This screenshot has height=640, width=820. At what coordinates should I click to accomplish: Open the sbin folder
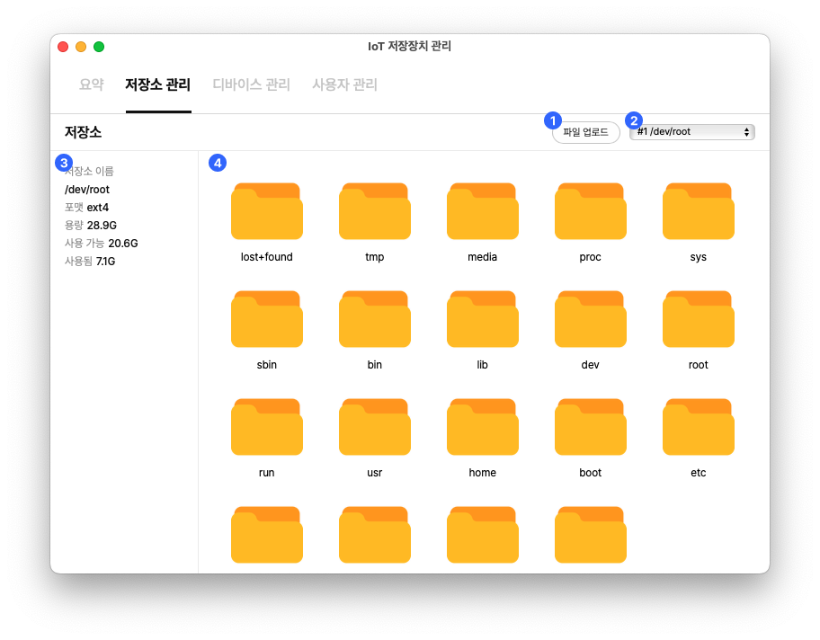[267, 319]
